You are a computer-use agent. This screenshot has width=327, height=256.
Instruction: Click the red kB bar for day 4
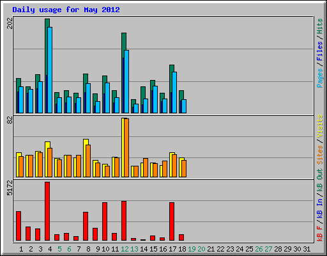tap(47, 211)
